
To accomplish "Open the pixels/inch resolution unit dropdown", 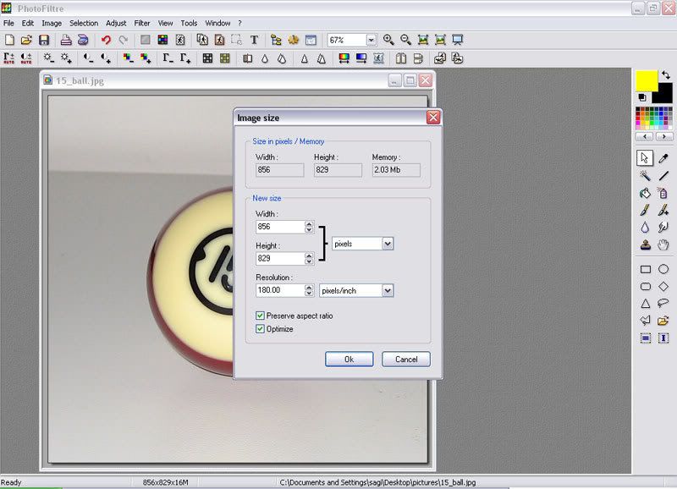I will pyautogui.click(x=388, y=291).
